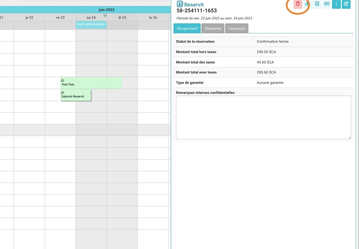
Task: Click the Confirmation ferme status value
Action: 272,41
